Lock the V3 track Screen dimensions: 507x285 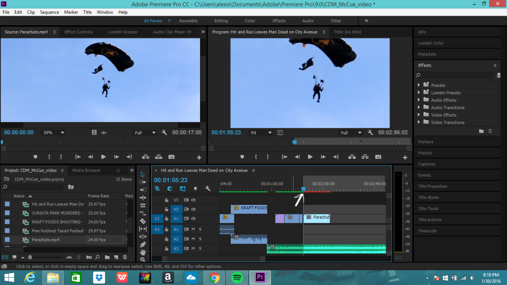click(x=166, y=199)
